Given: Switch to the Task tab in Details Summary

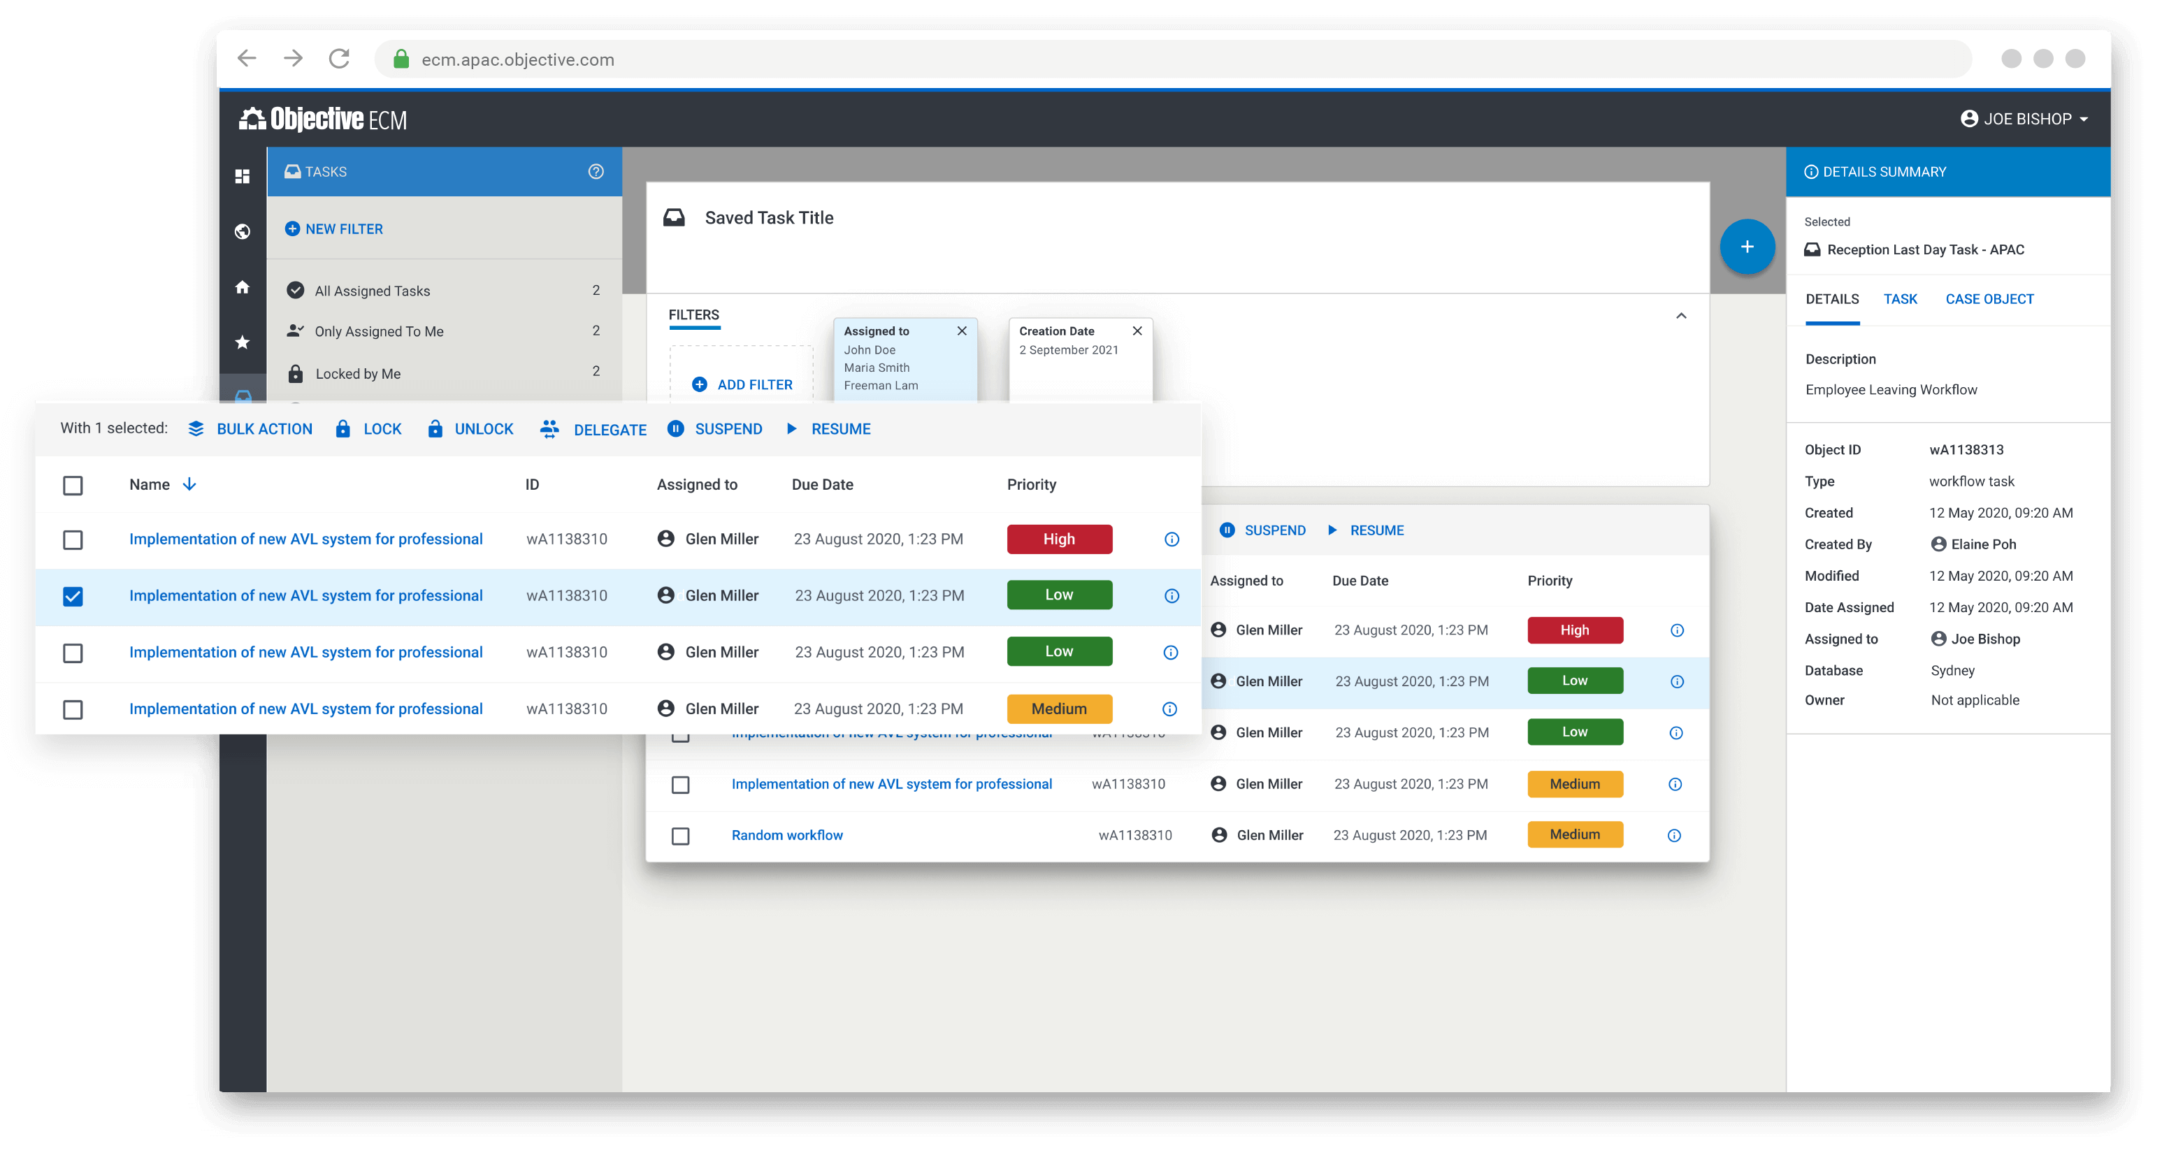Looking at the screenshot, I should (x=1901, y=299).
